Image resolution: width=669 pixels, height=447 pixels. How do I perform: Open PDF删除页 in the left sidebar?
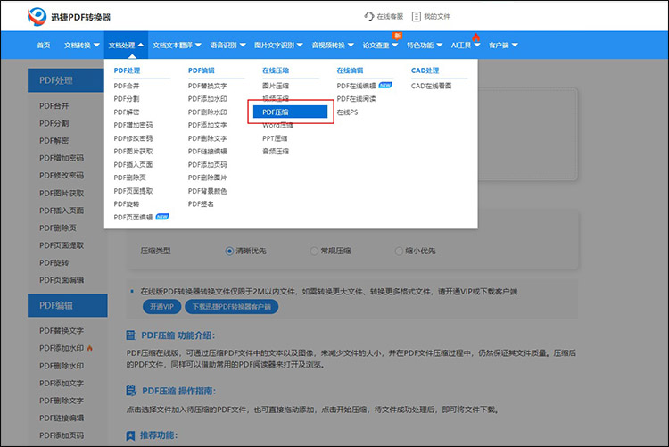tap(58, 228)
